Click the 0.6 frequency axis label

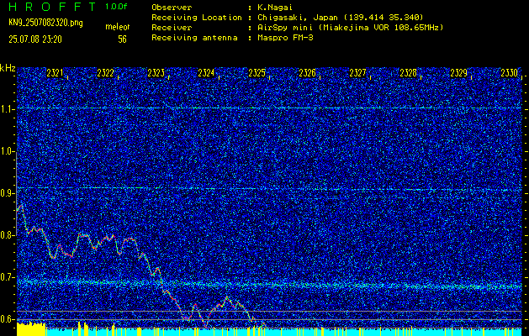pyautogui.click(x=8, y=319)
